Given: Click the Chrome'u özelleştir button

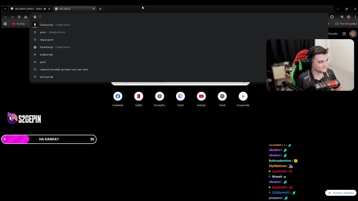Looking at the screenshot, I should click(x=341, y=193).
